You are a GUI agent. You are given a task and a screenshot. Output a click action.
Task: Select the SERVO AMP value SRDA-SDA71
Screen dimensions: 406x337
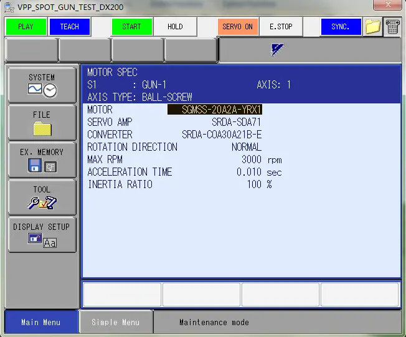236,122
